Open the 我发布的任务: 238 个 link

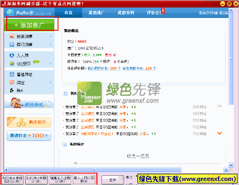140,68
